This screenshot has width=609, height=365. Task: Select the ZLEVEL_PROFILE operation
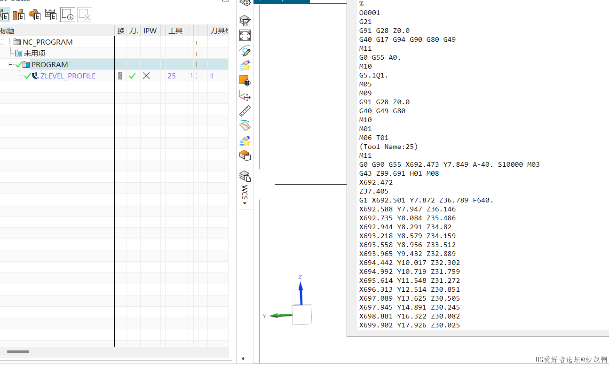coord(68,76)
